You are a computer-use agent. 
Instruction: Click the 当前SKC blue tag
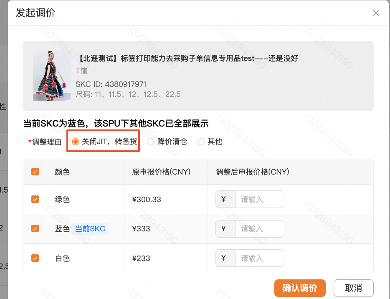pos(90,228)
